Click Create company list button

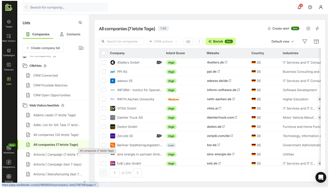click(x=43, y=48)
